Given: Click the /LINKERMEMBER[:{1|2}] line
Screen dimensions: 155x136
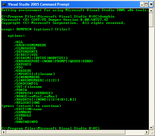Looking at the screenshot, I should [x=37, y=80].
